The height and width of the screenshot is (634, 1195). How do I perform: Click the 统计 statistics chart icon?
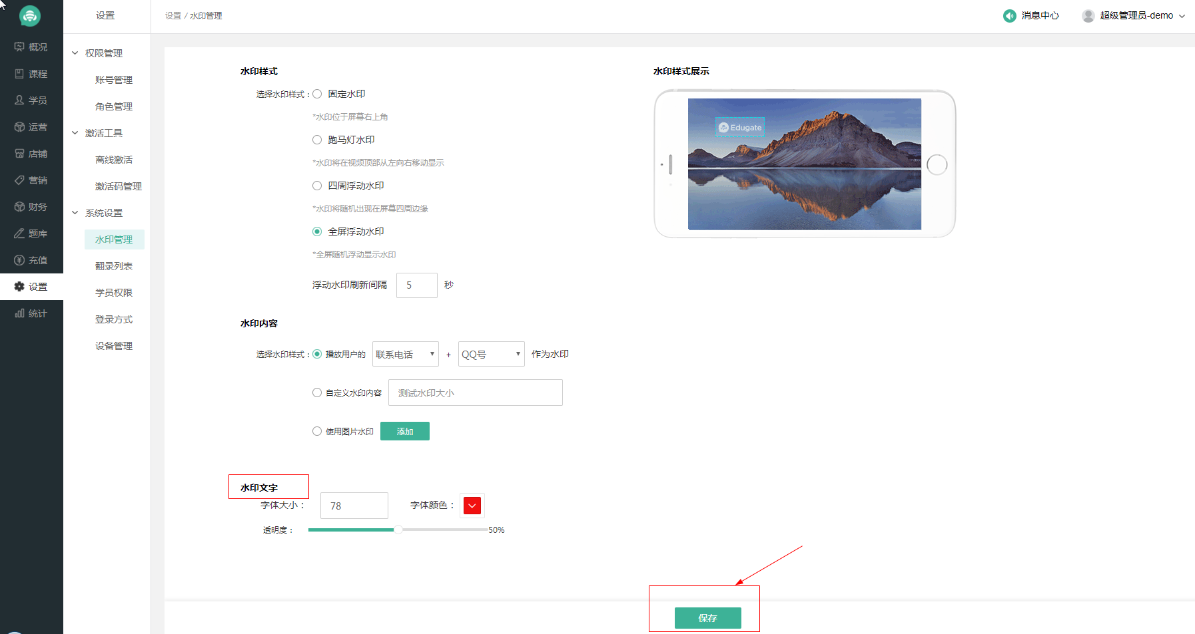tap(19, 313)
